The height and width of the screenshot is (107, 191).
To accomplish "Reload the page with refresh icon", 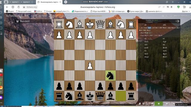I will 19,7.
